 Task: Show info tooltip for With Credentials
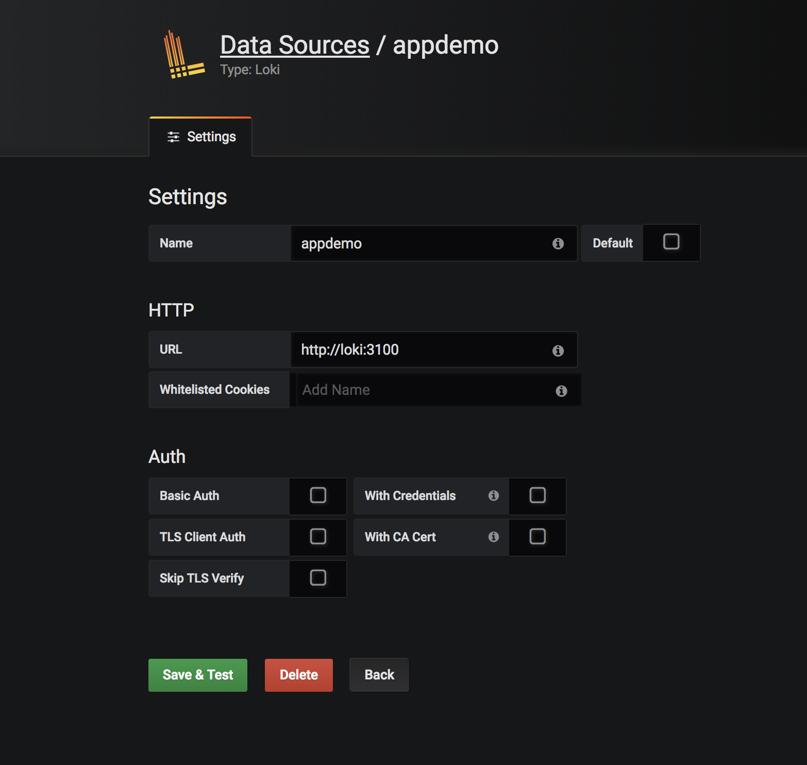(x=494, y=495)
